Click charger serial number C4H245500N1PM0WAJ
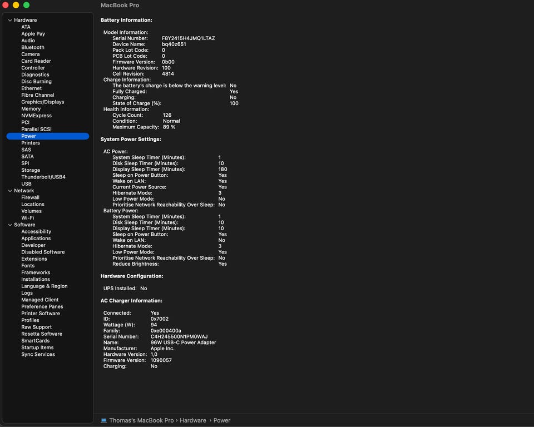The width and height of the screenshot is (534, 427). [179, 336]
